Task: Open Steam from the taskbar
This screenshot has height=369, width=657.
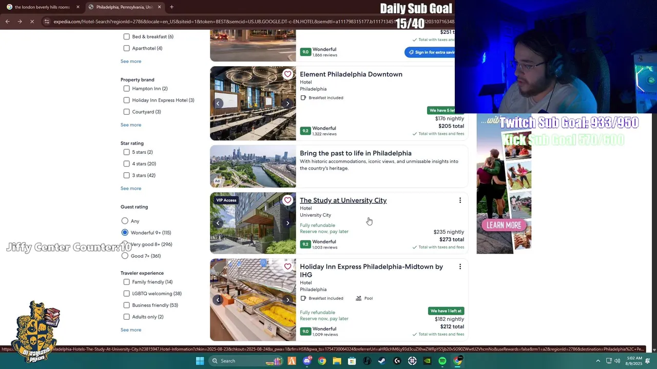Action: [x=382, y=361]
